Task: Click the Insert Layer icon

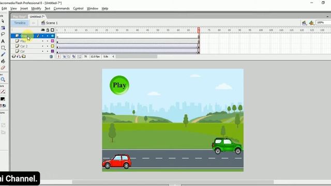Action: click(14, 56)
